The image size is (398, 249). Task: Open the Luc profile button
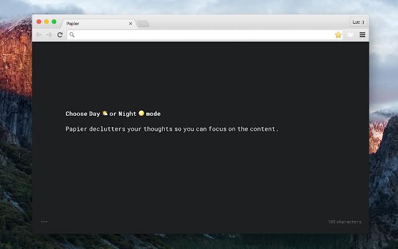pyautogui.click(x=358, y=22)
